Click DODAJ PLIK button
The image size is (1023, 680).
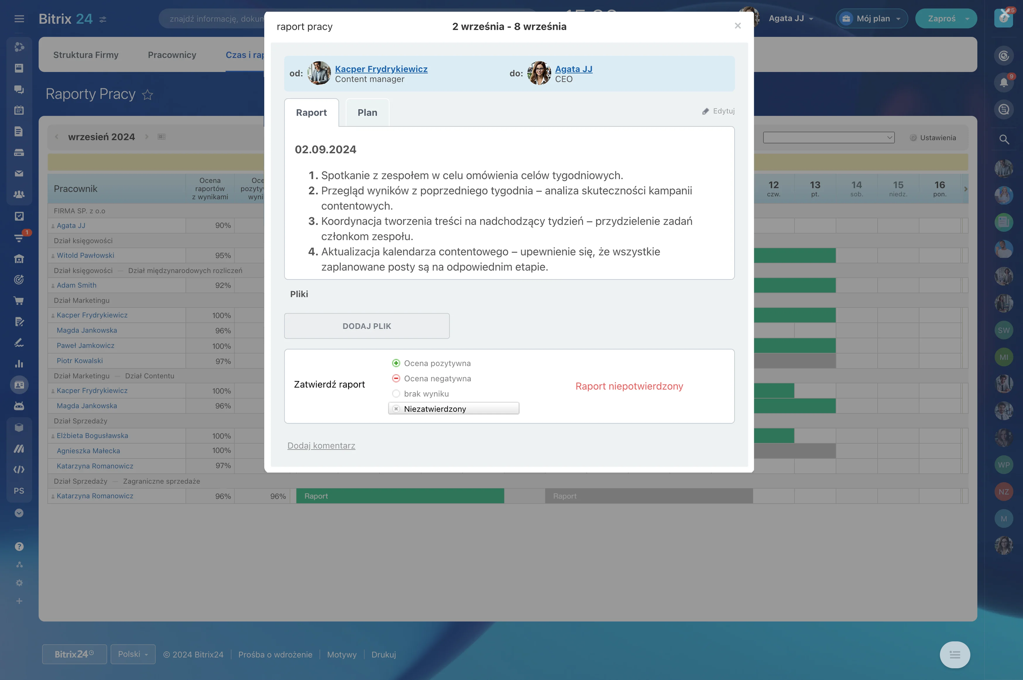click(366, 326)
